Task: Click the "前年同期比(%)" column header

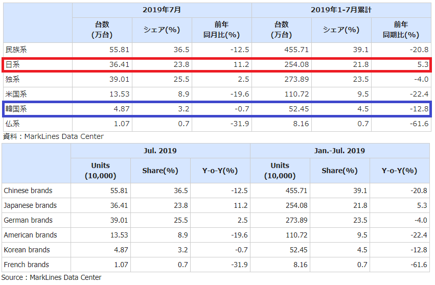Action: 401,30
